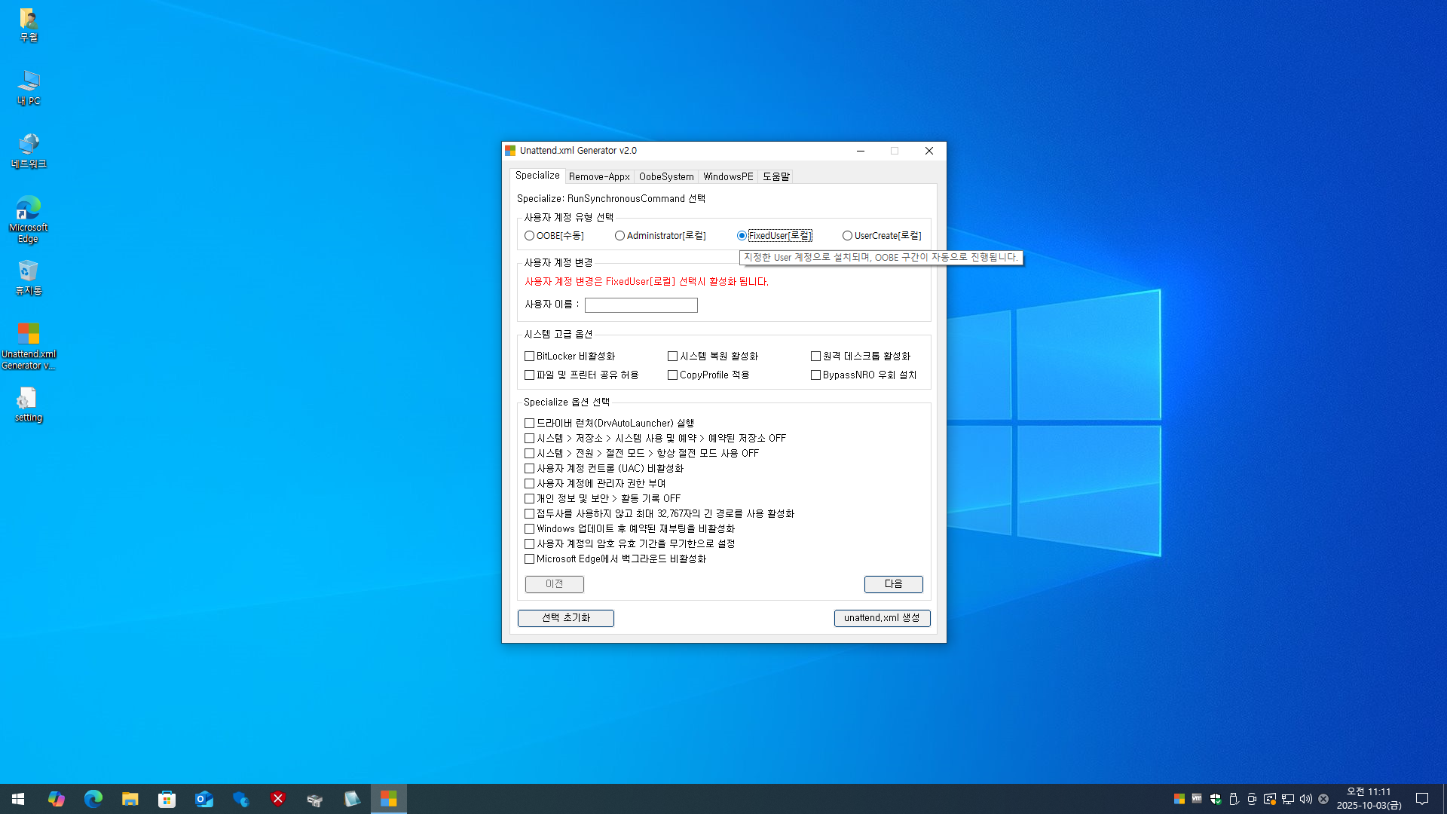Toggle UAC 비활성화 checkbox
Viewport: 1447px width, 814px height.
click(x=529, y=469)
